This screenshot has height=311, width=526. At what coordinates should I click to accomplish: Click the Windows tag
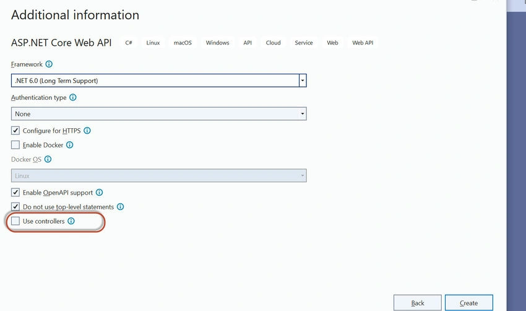coord(217,43)
